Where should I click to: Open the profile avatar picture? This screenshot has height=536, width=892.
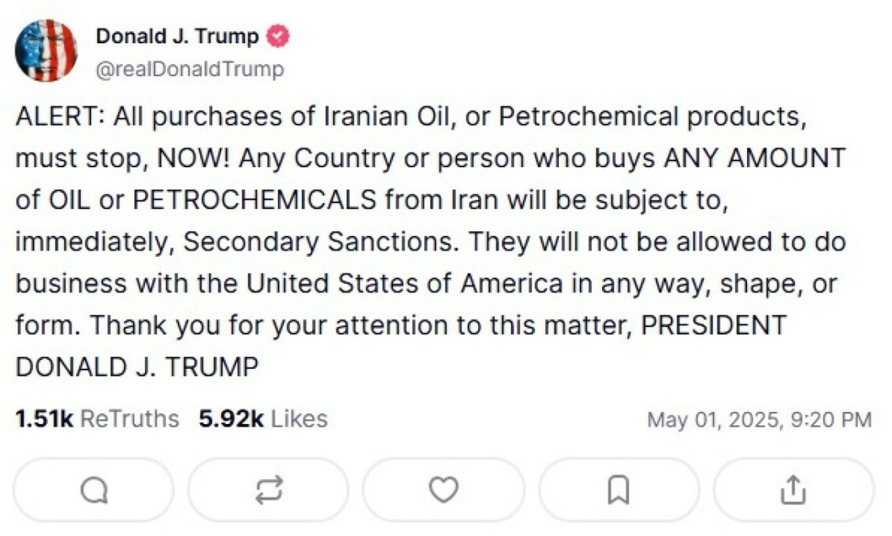[x=46, y=51]
